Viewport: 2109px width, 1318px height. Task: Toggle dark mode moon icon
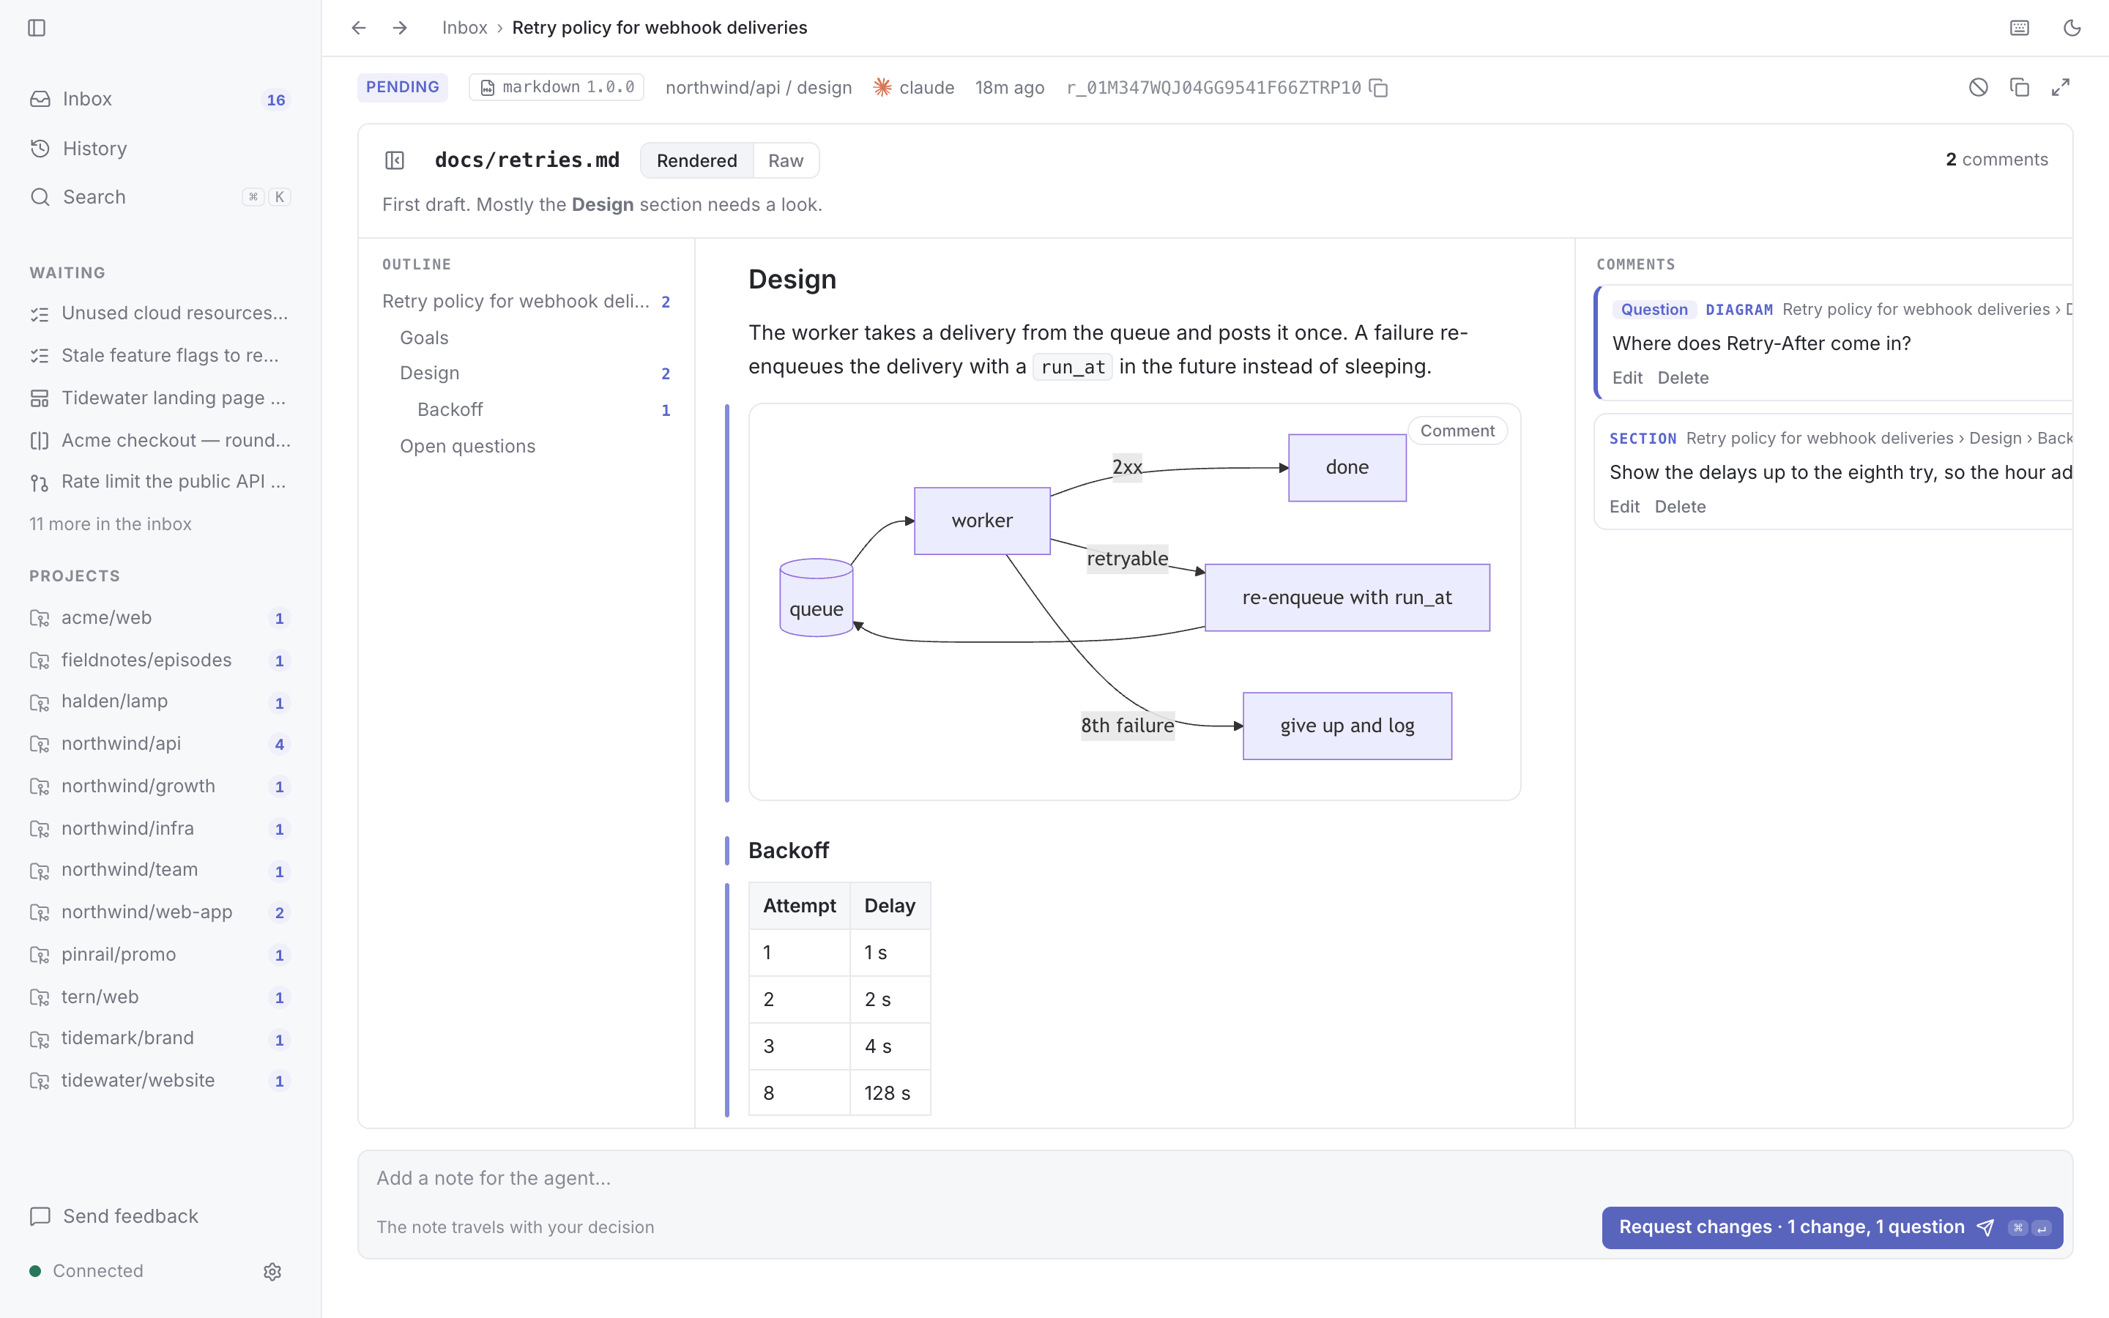pyautogui.click(x=2072, y=28)
